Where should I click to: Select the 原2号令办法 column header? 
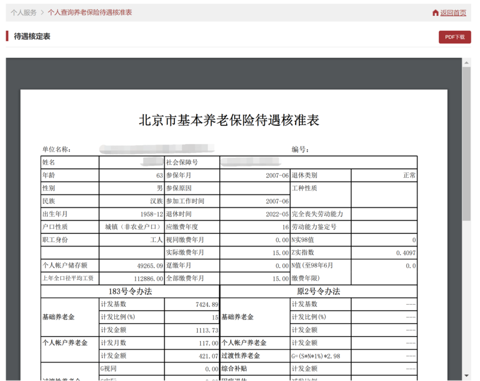coord(318,292)
